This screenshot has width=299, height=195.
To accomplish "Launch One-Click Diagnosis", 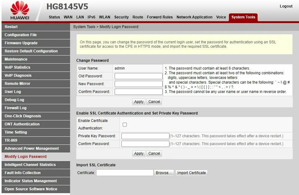I will tap(36, 116).
